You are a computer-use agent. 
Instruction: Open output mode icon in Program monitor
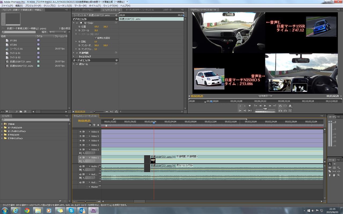coord(290,106)
